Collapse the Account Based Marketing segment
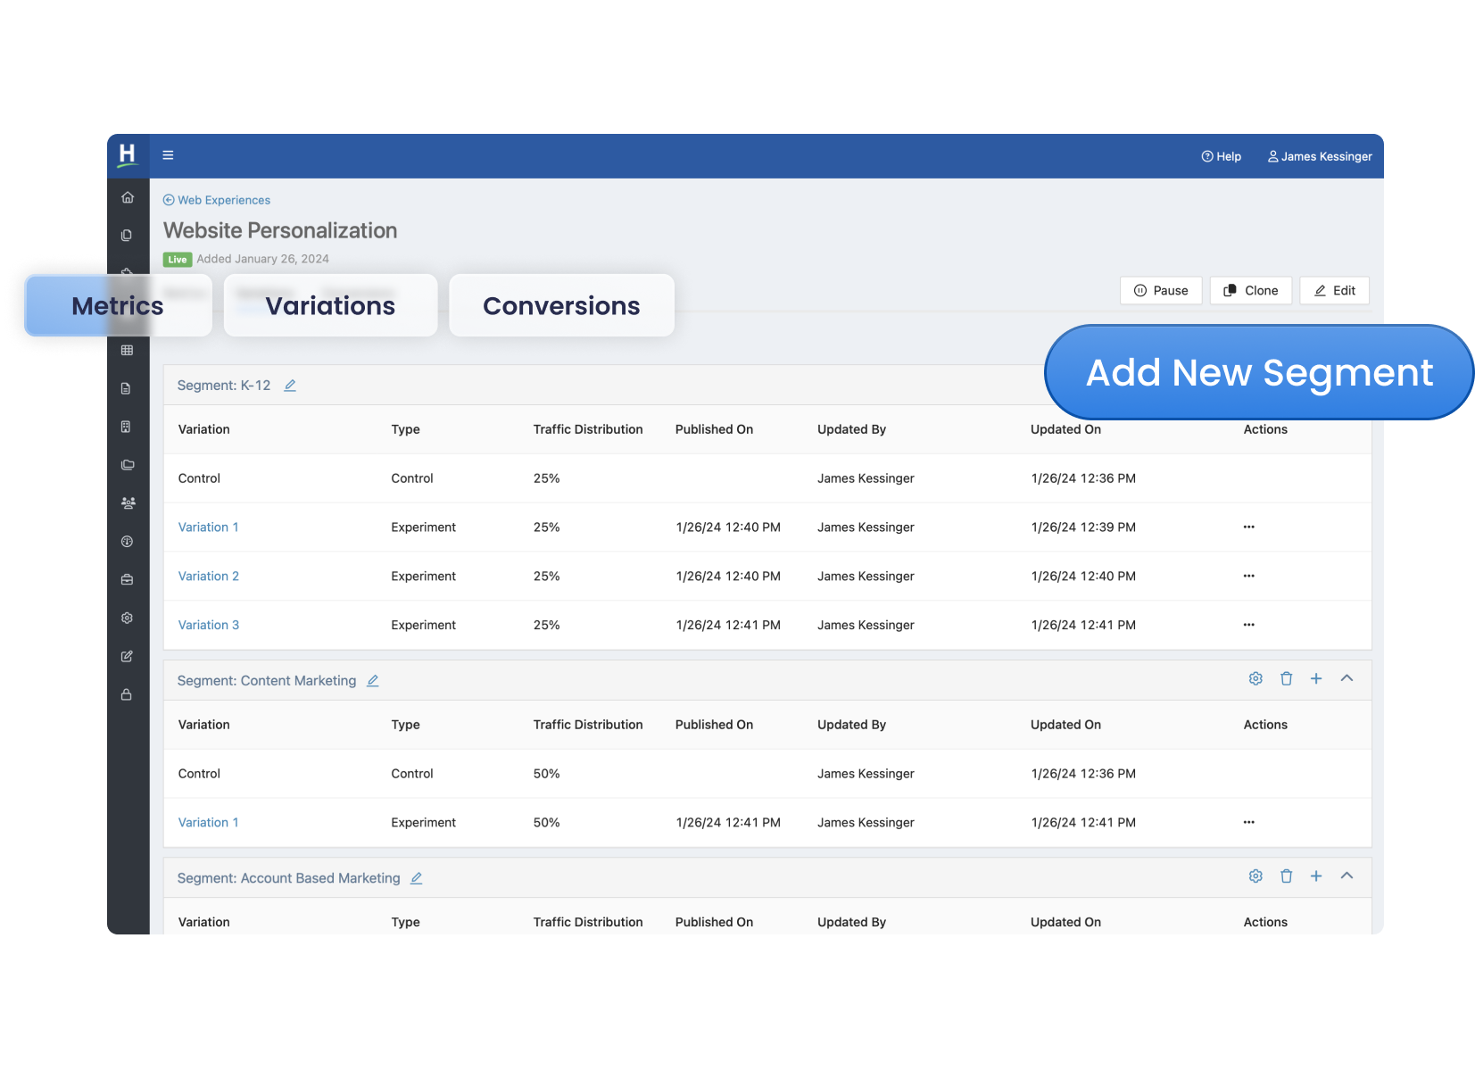 tap(1347, 876)
